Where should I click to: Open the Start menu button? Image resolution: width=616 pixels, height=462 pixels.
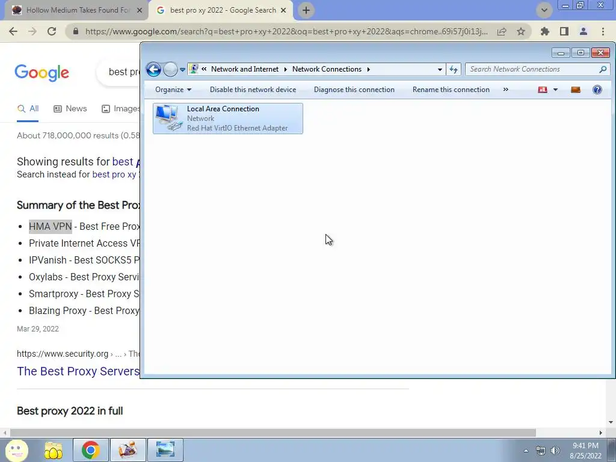coord(16,450)
